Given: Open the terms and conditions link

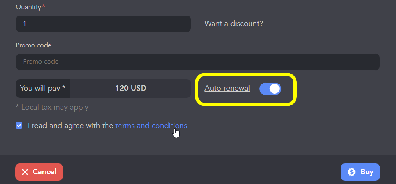Looking at the screenshot, I should click(x=151, y=126).
